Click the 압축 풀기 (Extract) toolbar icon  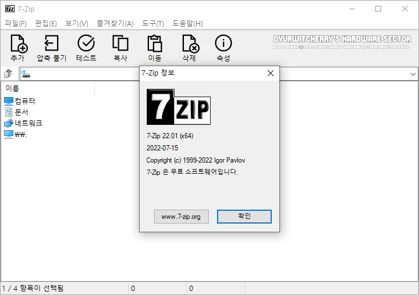pos(51,43)
